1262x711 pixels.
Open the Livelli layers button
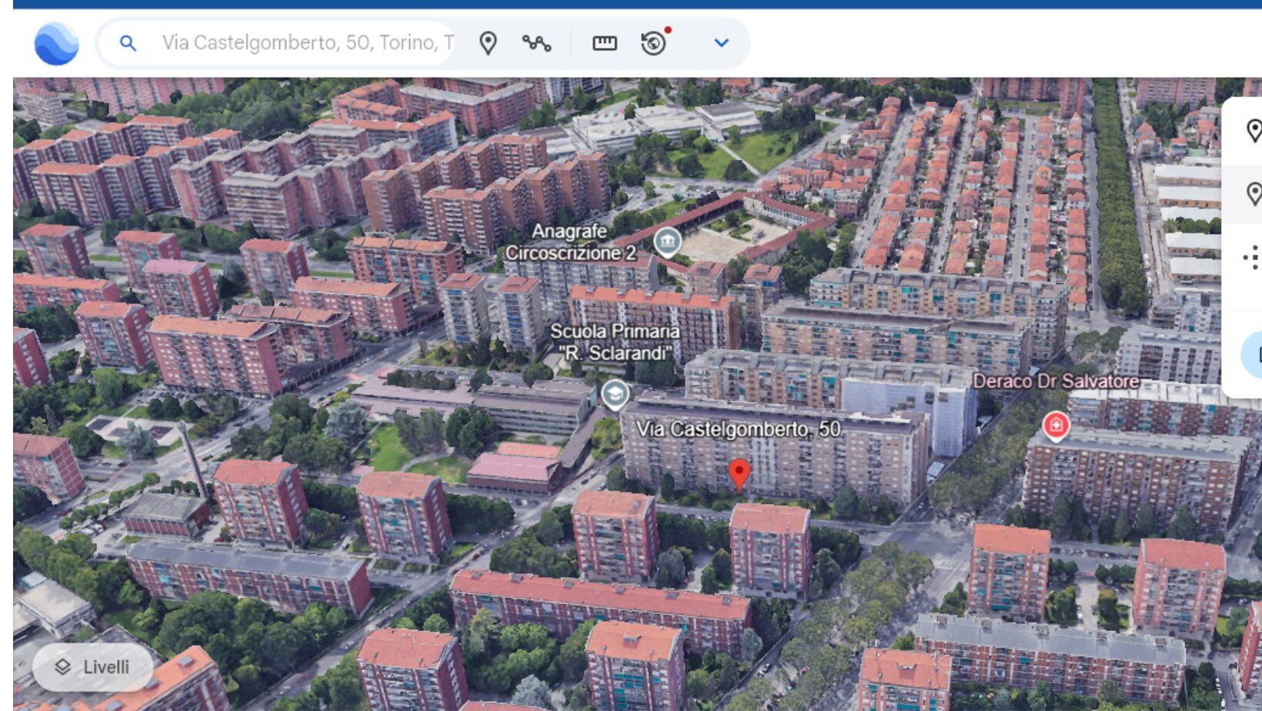tap(92, 666)
